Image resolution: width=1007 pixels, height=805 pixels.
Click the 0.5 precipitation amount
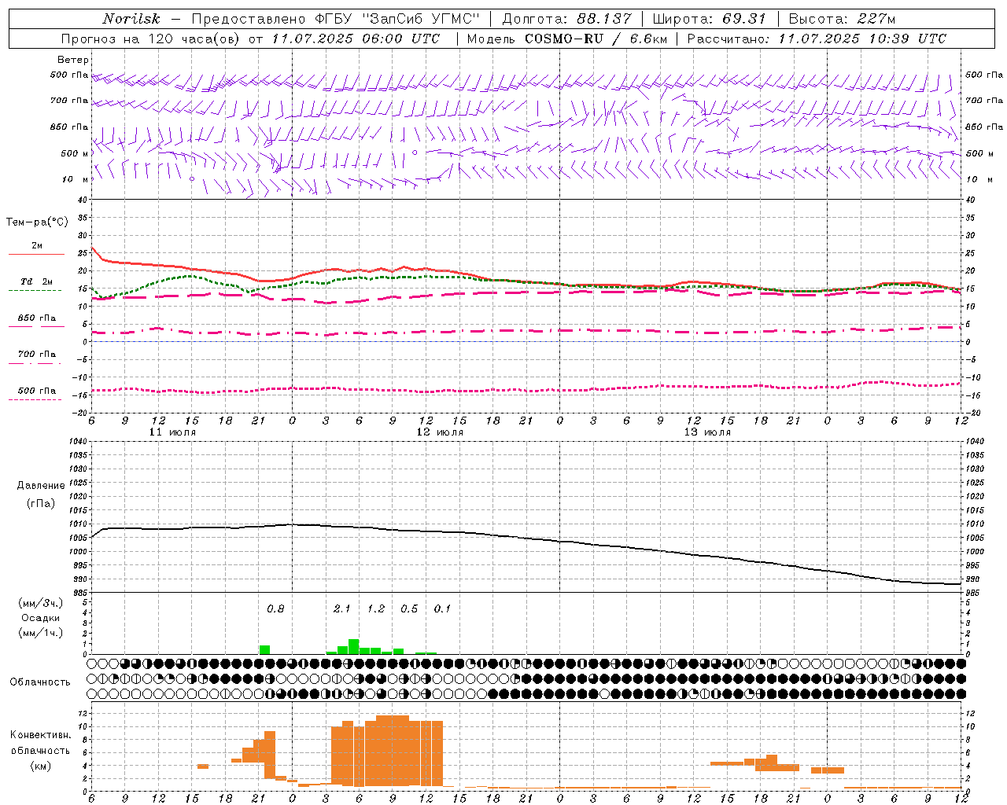pos(409,609)
